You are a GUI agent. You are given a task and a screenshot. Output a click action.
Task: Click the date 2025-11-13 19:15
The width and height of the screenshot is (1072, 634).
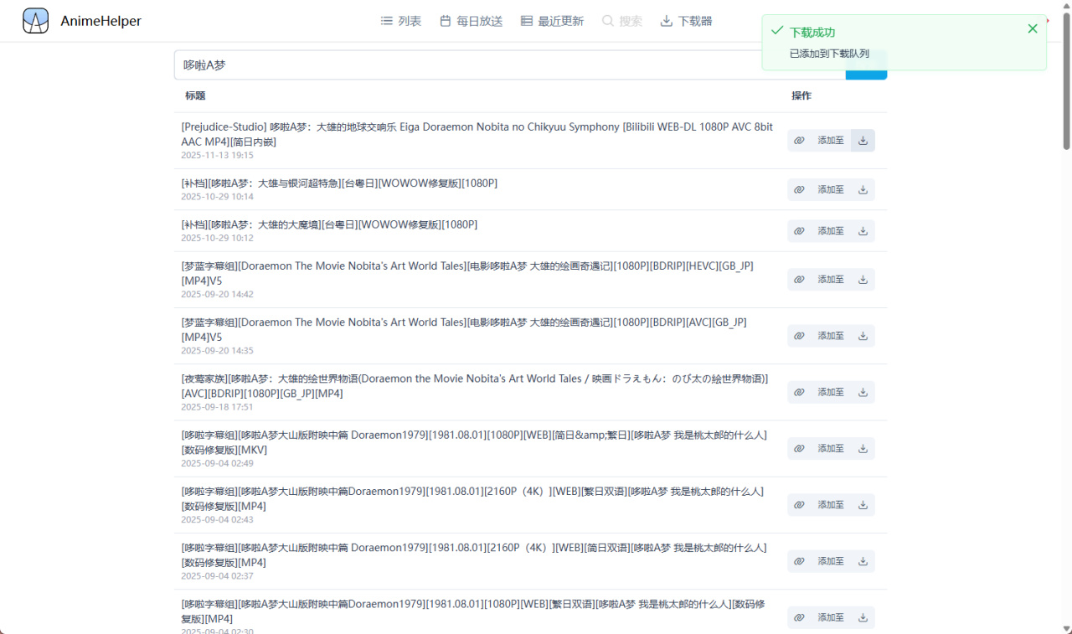click(217, 155)
